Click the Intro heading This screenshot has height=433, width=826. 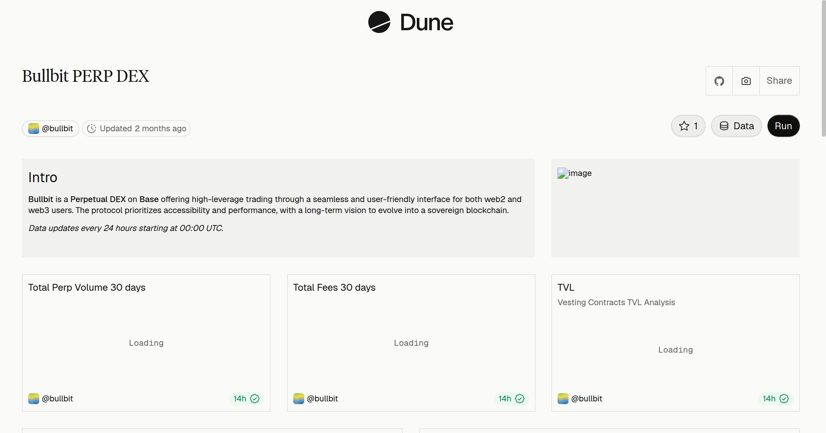pyautogui.click(x=43, y=177)
